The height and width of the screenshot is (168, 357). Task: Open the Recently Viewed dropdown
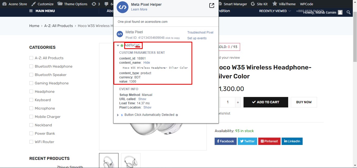tap(275, 11)
